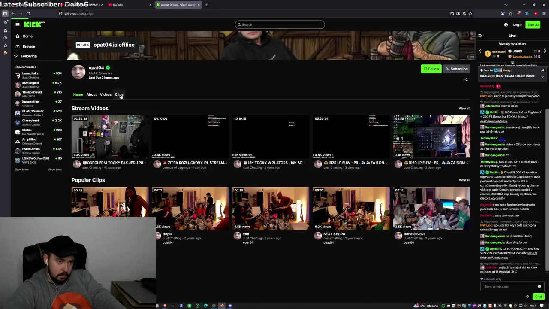Click the kick.com/opat04/clips address bar
549x309 pixels.
(253, 14)
